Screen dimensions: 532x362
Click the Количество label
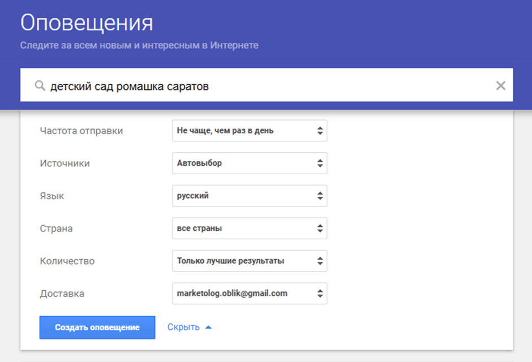click(67, 261)
